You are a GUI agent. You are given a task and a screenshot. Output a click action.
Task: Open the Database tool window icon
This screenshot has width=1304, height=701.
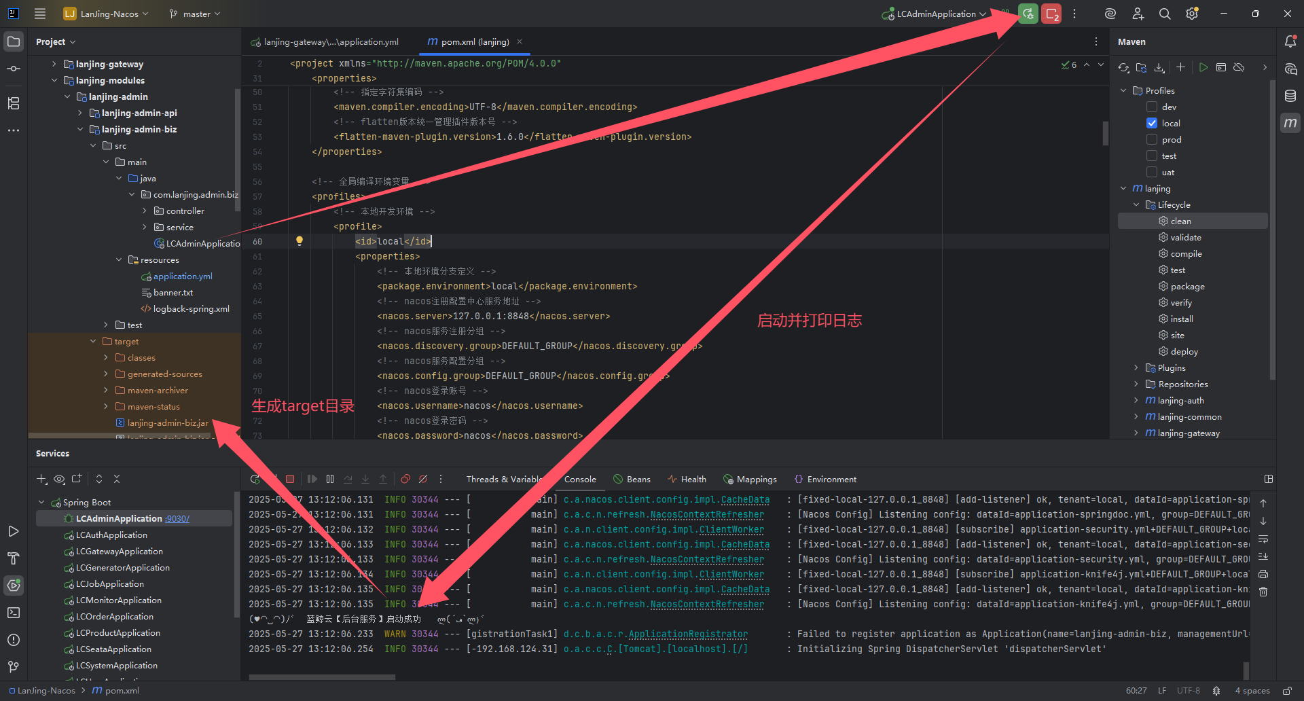click(x=1290, y=96)
